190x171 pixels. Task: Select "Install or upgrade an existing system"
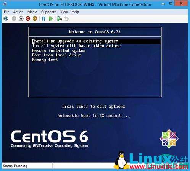point(96,41)
